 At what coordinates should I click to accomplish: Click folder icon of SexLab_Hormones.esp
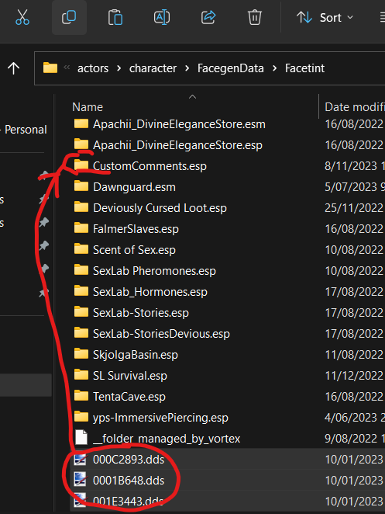(x=81, y=291)
